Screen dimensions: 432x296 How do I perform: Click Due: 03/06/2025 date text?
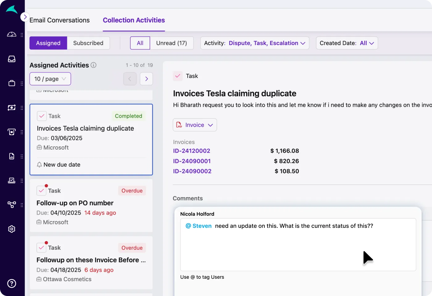(x=60, y=138)
